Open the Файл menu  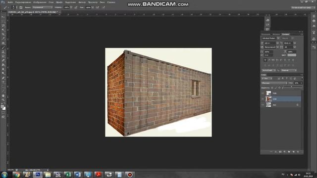[10, 2]
